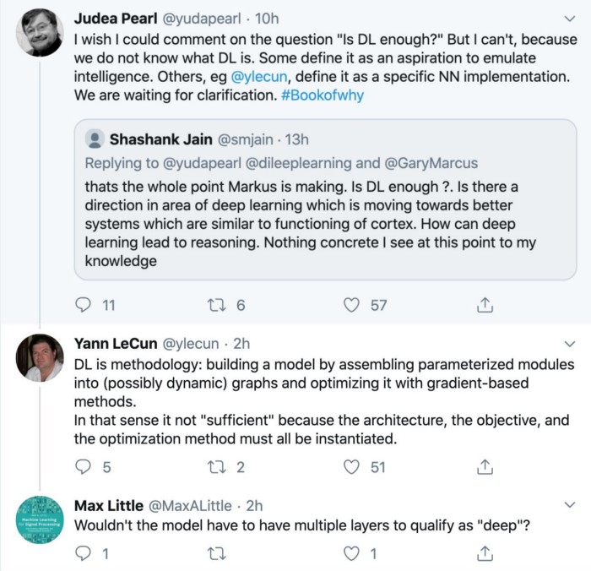
Task: Open Judea Pearl tweet options chevron
Action: click(x=567, y=18)
